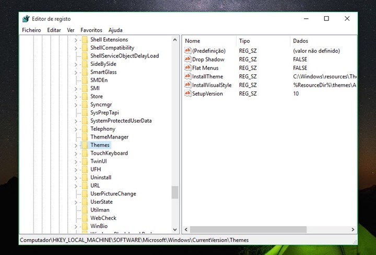Click the Shell Extensions folder icon
The width and height of the screenshot is (376, 255).
85,40
